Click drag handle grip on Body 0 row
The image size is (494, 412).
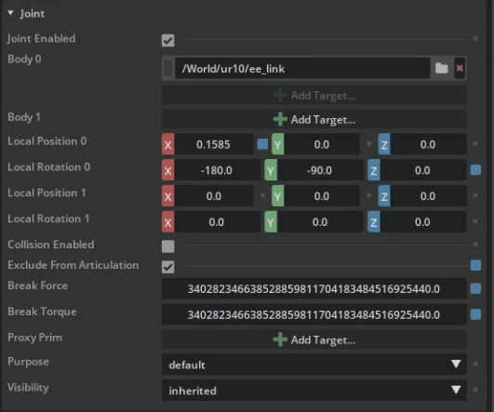click(x=168, y=68)
